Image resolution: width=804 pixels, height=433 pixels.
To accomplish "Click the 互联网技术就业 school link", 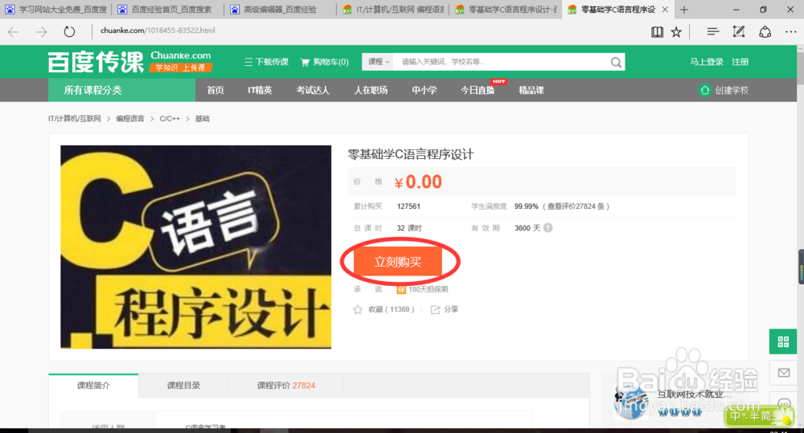I will point(695,394).
